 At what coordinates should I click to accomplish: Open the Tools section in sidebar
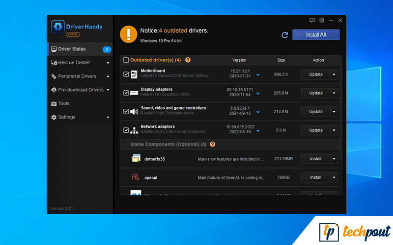[x=63, y=103]
